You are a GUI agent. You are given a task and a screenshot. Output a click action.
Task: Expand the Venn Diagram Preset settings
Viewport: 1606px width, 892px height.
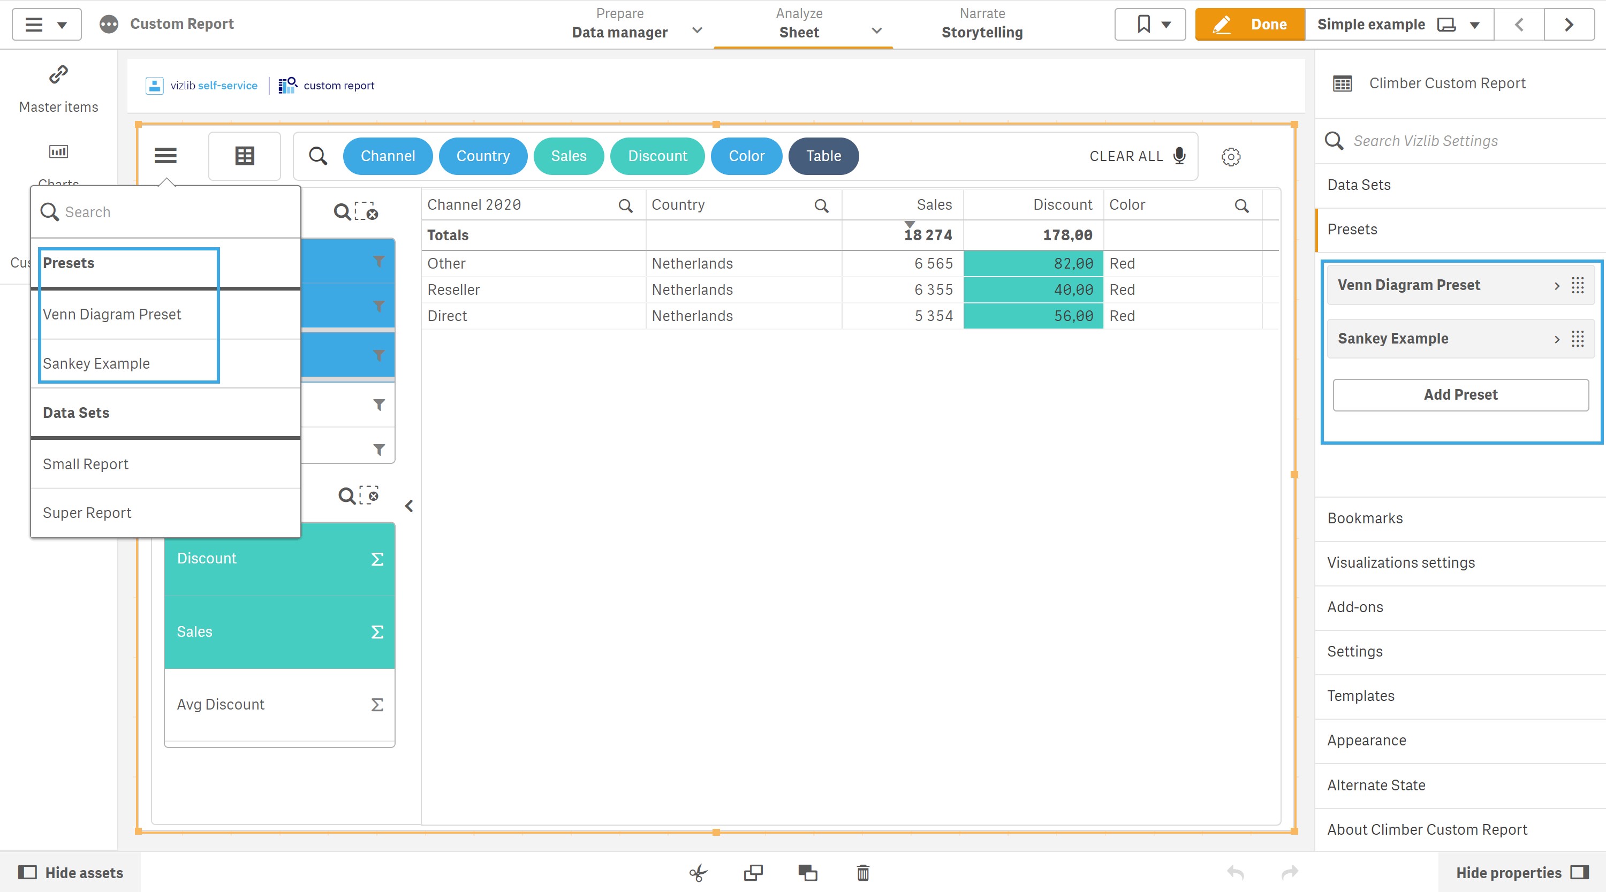(1557, 286)
